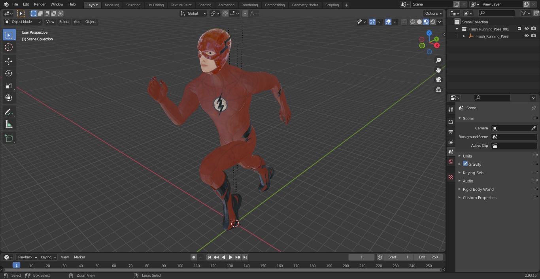Activate the Move tool
The width and height of the screenshot is (540, 279).
click(9, 61)
